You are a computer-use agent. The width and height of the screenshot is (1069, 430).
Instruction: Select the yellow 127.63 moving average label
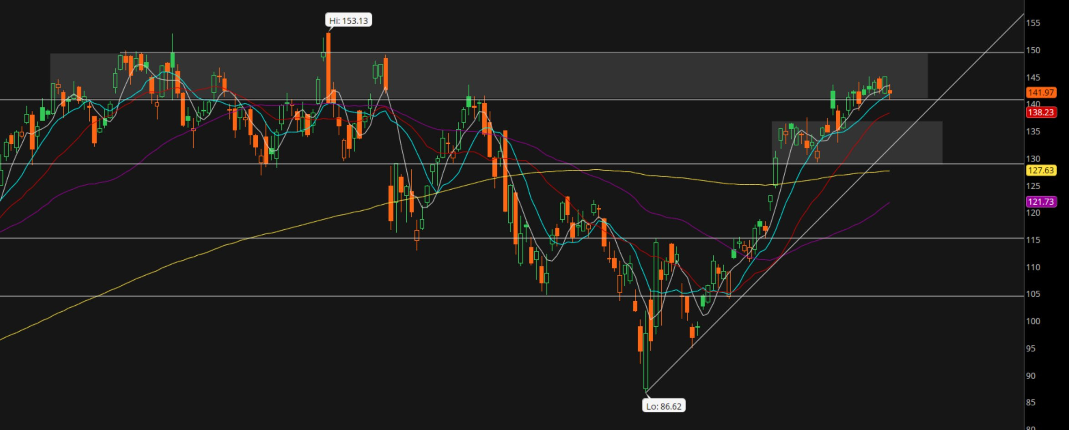click(x=1041, y=171)
